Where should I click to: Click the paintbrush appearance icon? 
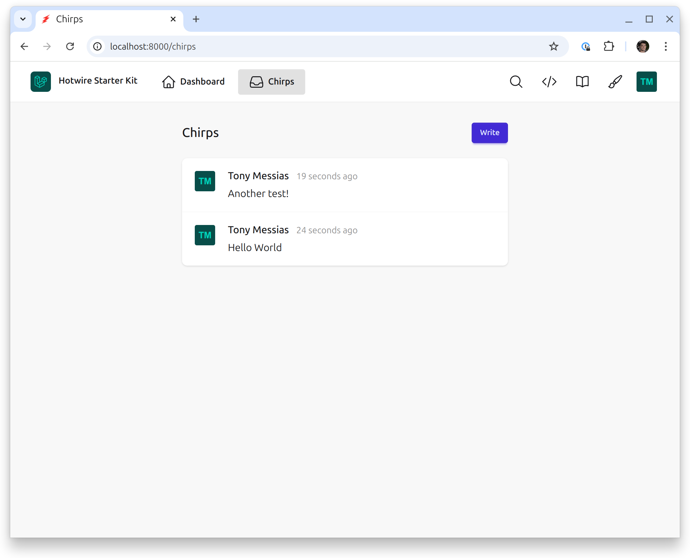tap(615, 82)
